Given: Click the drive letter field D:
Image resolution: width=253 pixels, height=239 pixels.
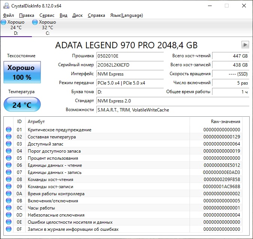Looking at the screenshot, I should click(130, 92).
